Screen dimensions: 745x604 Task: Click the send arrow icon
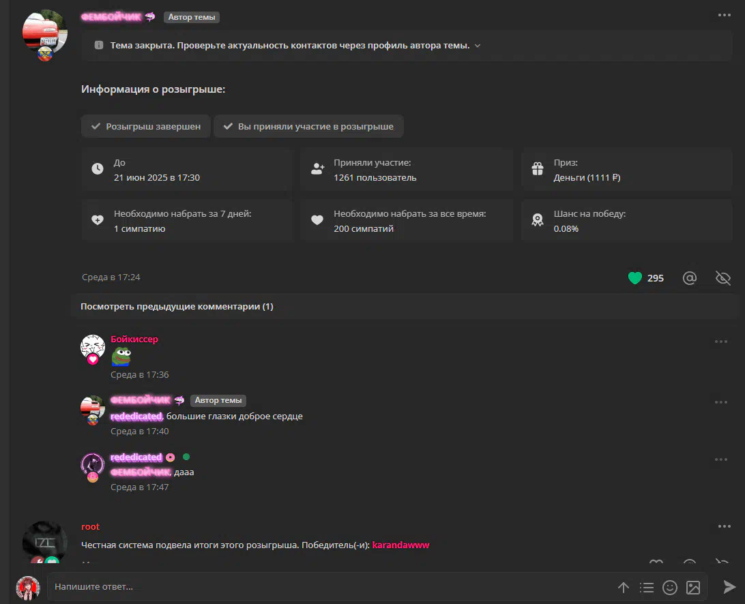[729, 587]
